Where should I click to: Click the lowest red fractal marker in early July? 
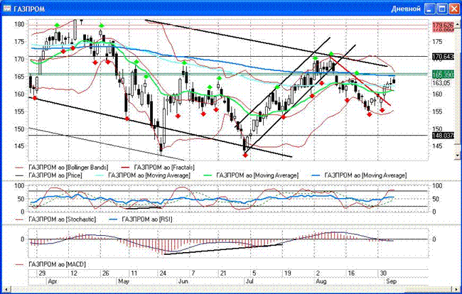245,155
